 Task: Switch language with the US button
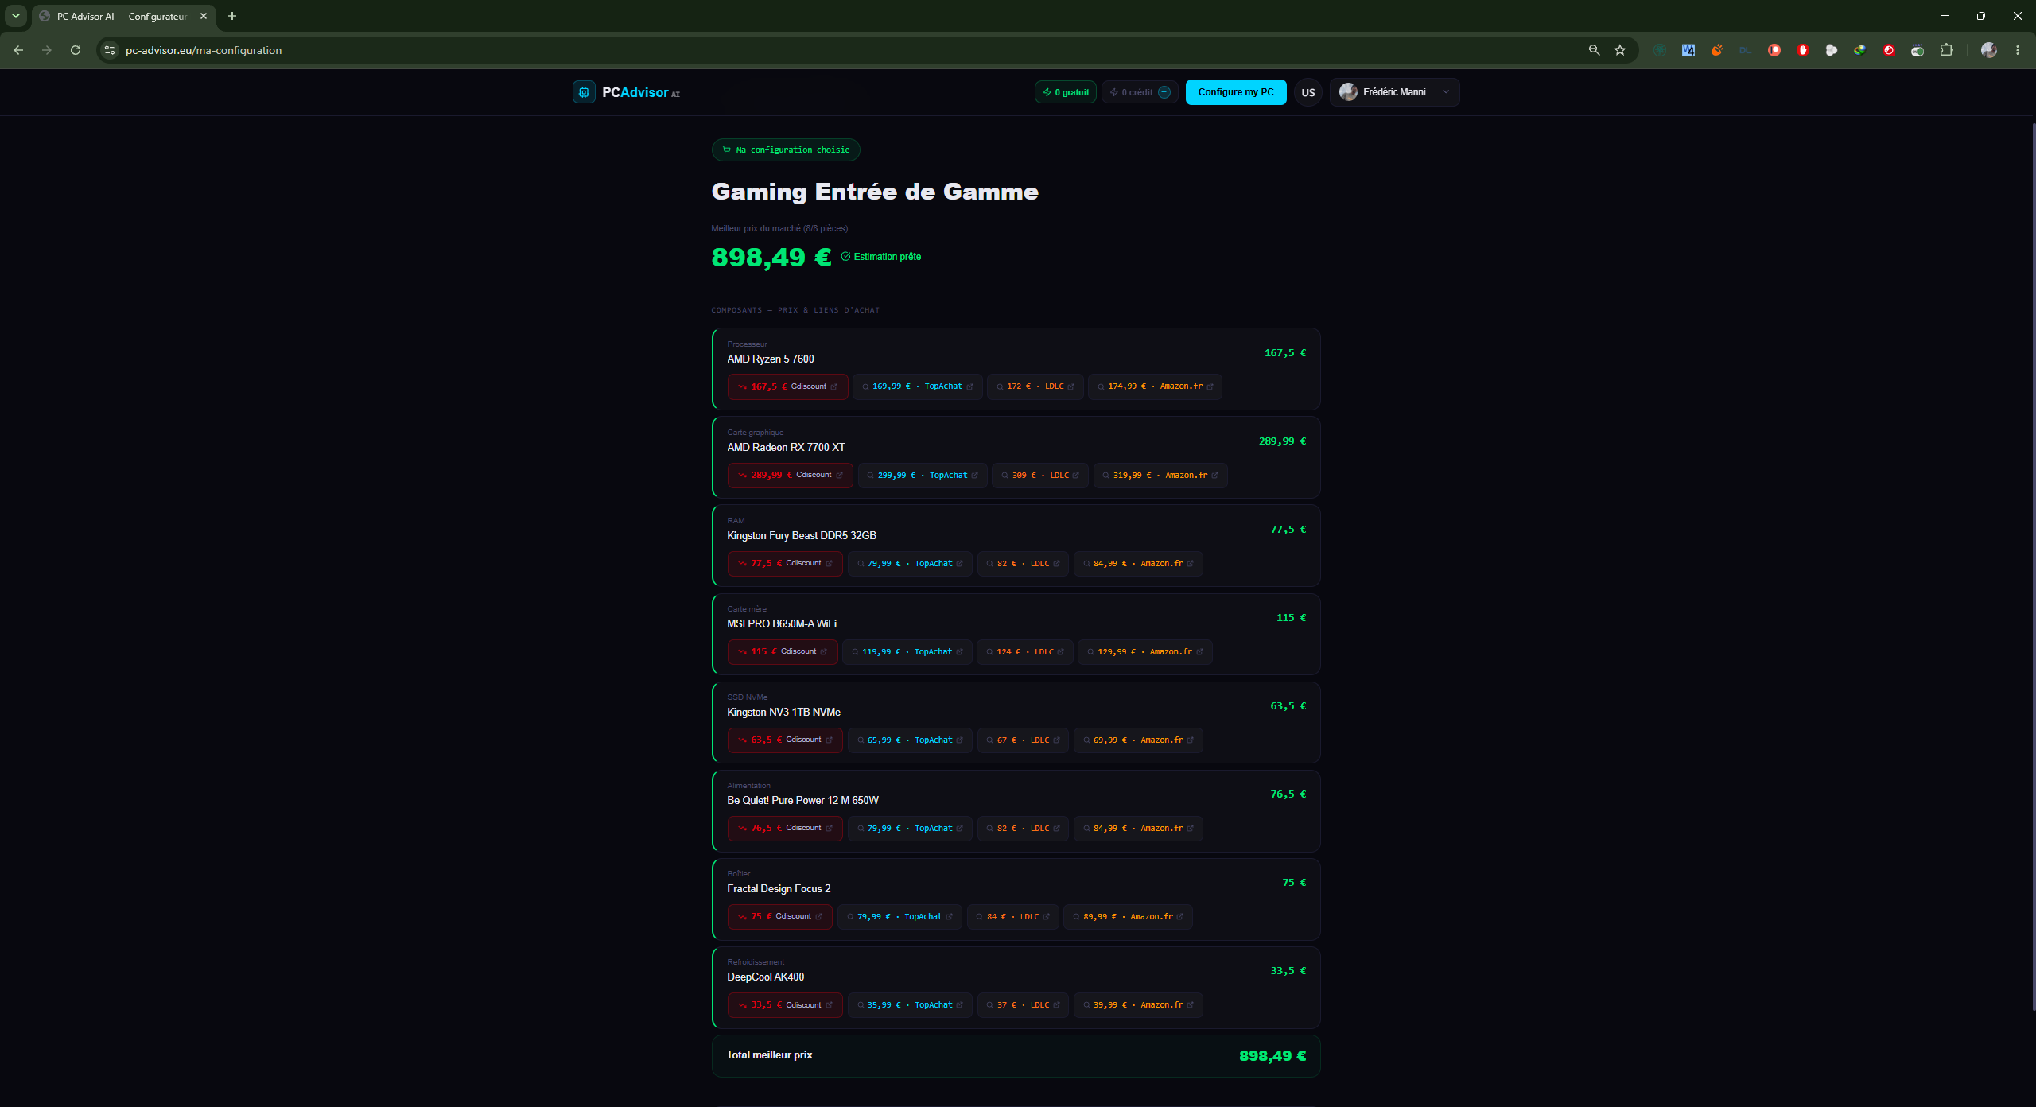pos(1308,92)
